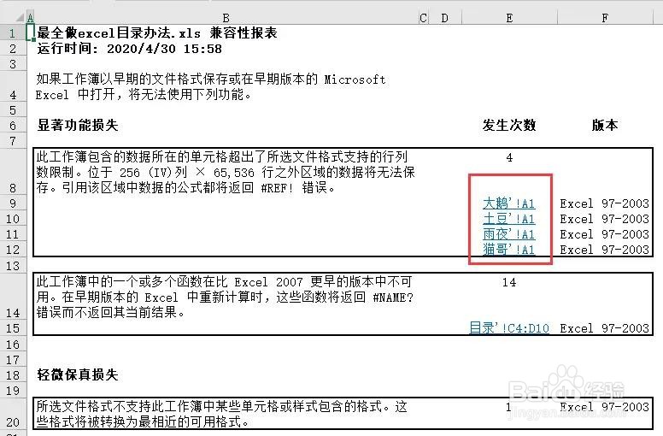Follow the 目录'!C4:D10 link
Image resolution: width=663 pixels, height=436 pixels.
[x=509, y=328]
